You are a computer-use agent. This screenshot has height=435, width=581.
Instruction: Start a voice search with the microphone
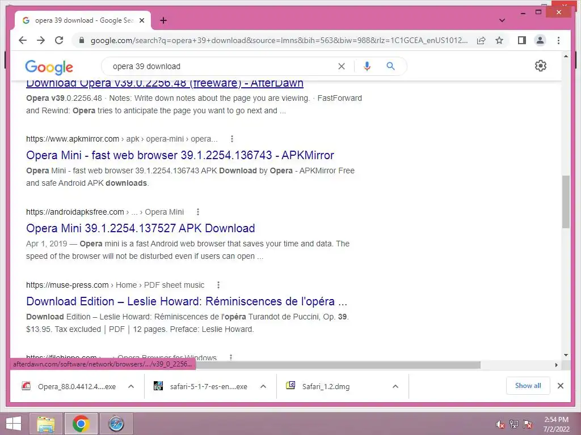click(x=367, y=66)
